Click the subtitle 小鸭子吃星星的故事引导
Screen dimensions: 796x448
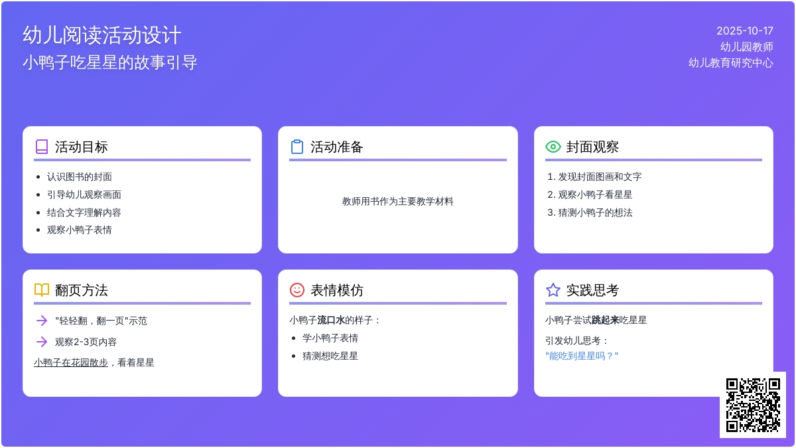[110, 62]
